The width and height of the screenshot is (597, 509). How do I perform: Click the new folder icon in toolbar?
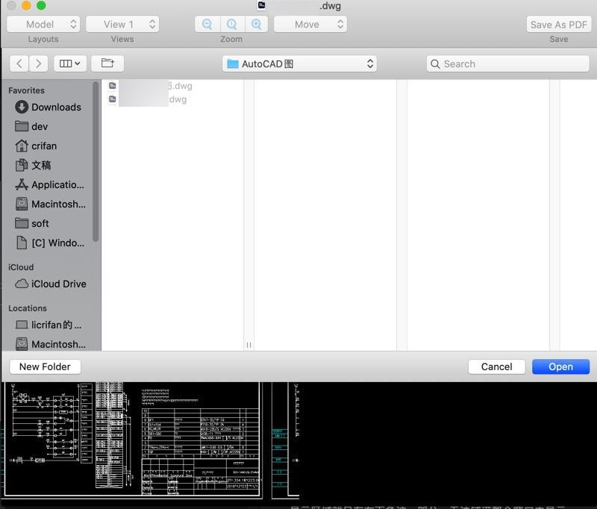107,63
